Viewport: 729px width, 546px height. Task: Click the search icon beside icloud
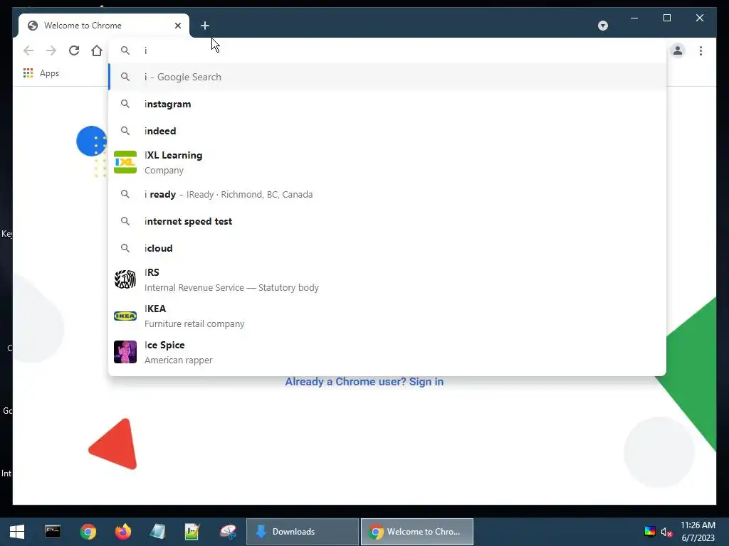pyautogui.click(x=125, y=248)
